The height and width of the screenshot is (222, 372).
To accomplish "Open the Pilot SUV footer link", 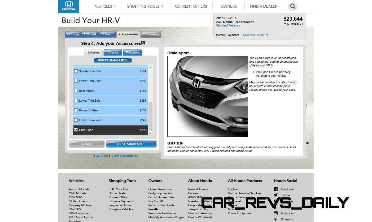I will pos(75,209).
